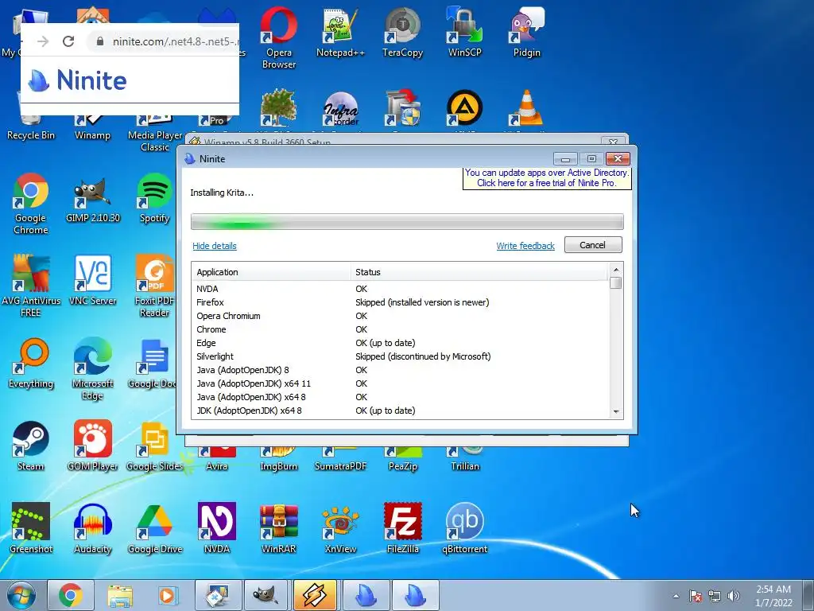Open the Action Center flag icon

tap(696, 596)
